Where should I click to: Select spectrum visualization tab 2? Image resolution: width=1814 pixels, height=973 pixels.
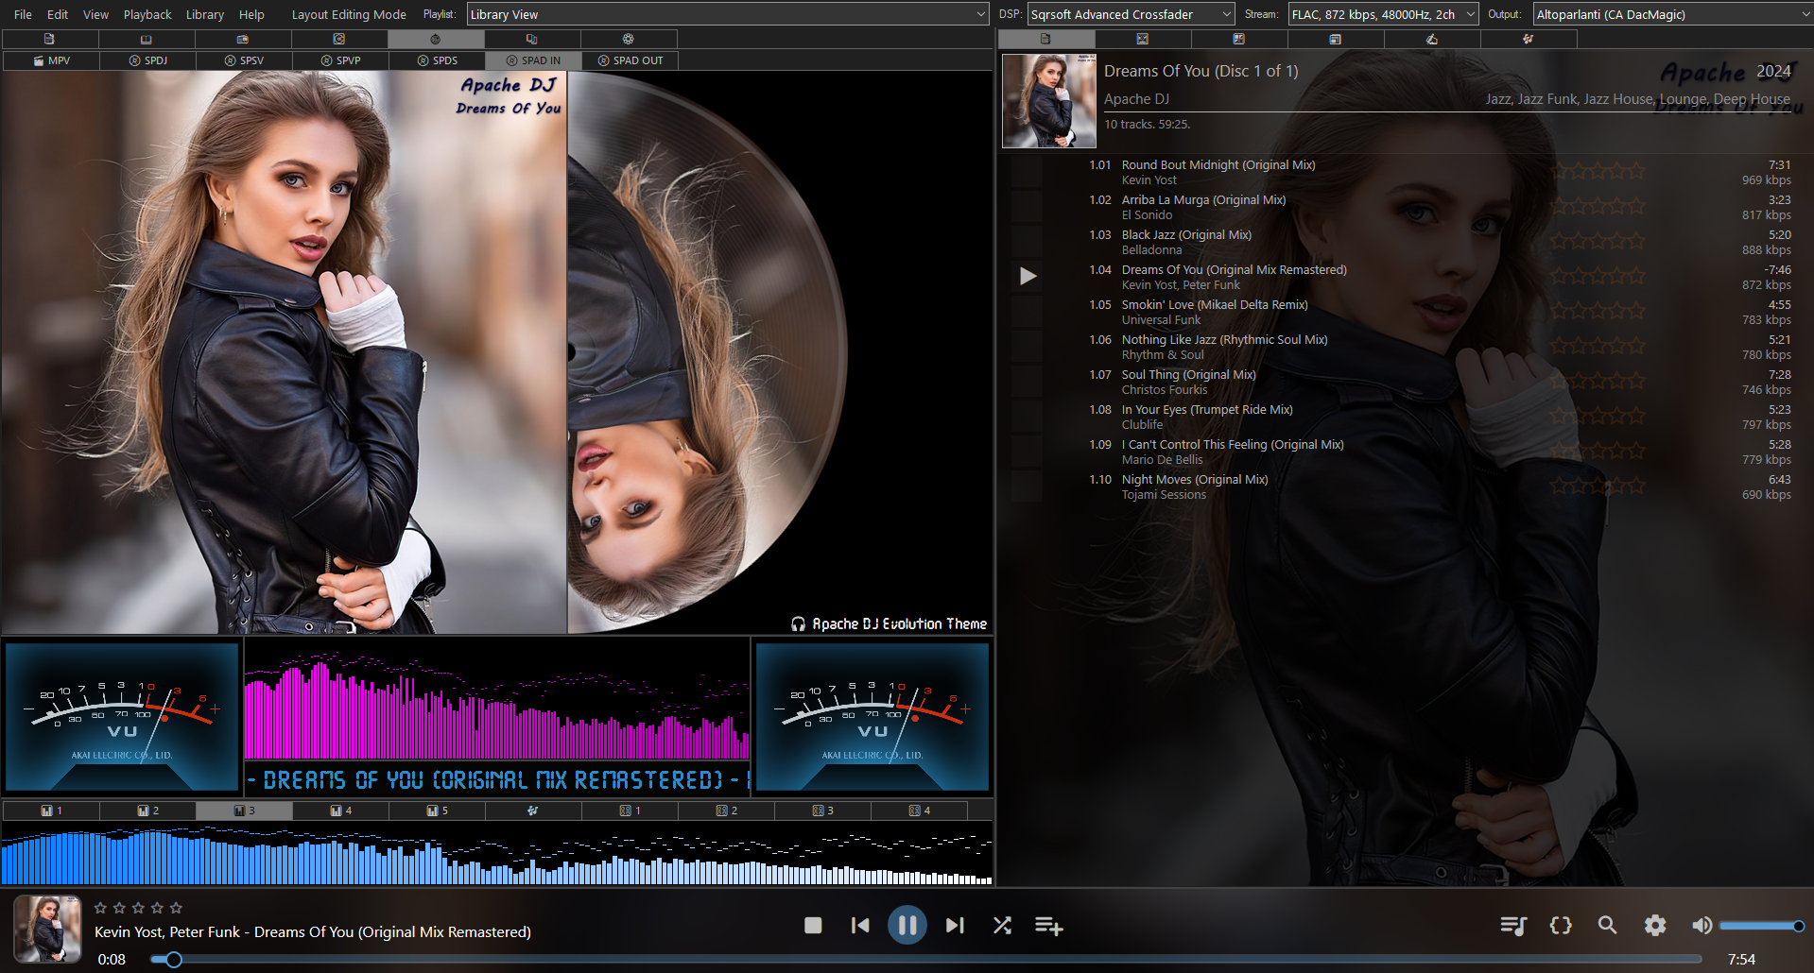click(147, 811)
